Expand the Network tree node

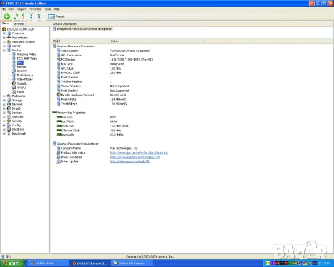click(4, 105)
